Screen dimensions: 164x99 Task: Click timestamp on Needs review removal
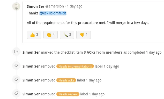[97, 94]
